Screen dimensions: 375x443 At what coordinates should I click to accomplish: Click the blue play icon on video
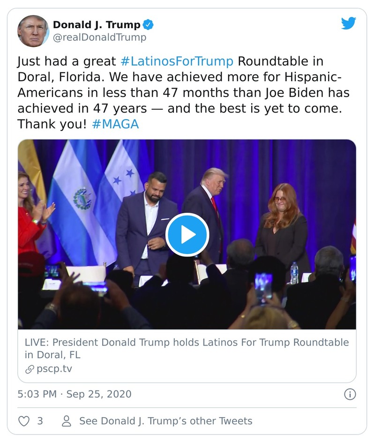187,233
